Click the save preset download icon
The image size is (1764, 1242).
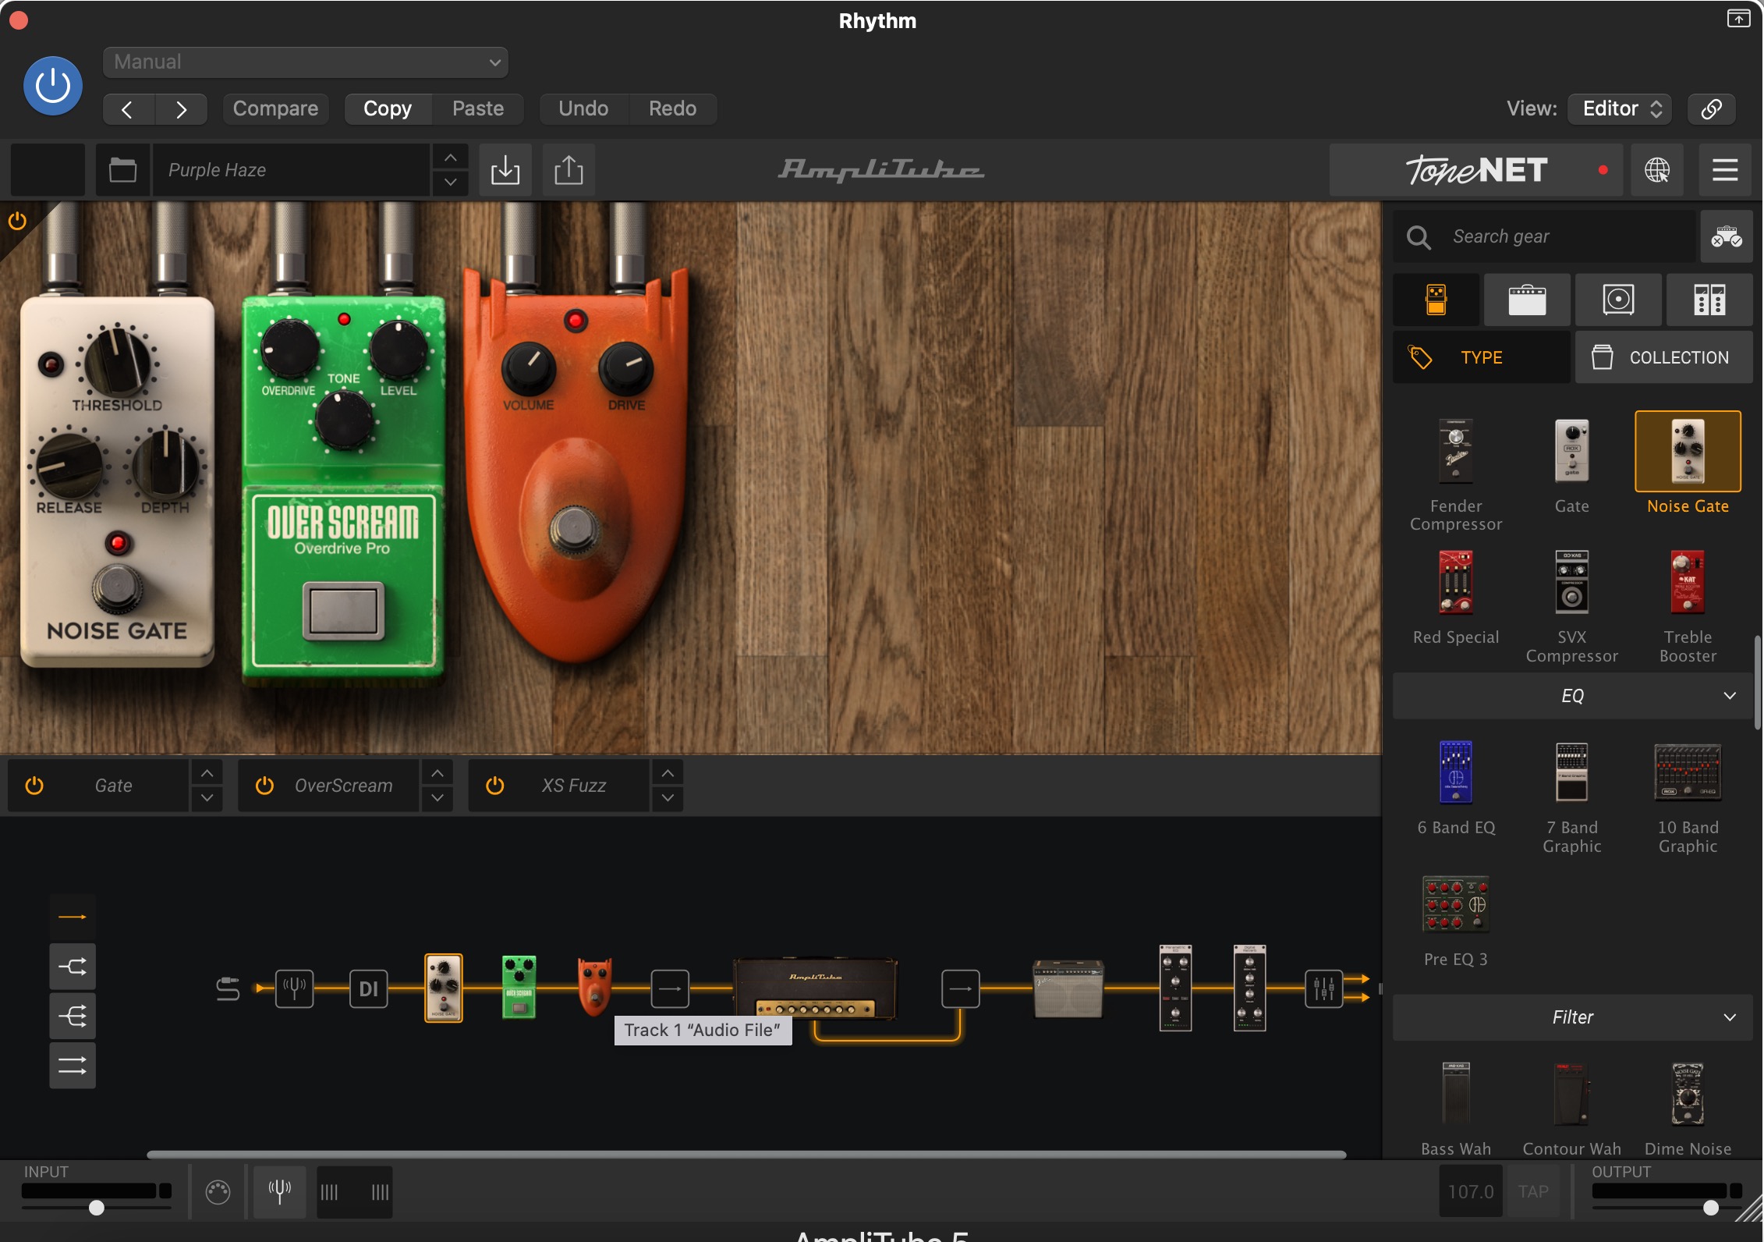click(505, 170)
